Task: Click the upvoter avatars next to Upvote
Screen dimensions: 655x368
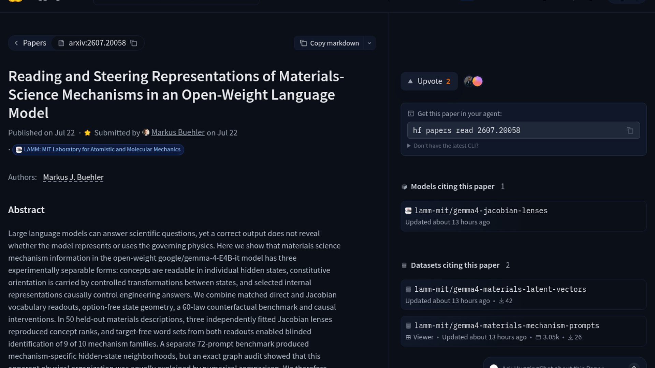Action: 473,81
